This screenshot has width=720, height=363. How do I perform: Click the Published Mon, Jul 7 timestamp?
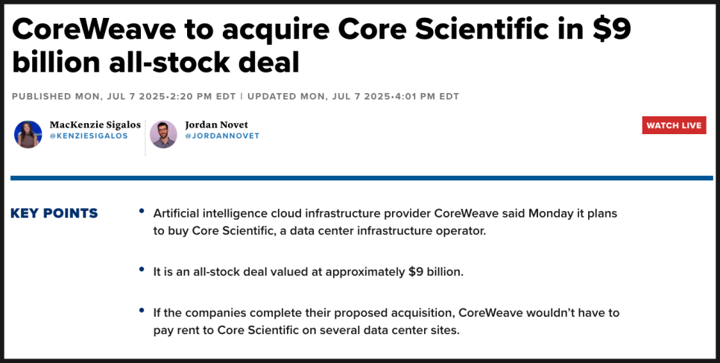click(124, 96)
